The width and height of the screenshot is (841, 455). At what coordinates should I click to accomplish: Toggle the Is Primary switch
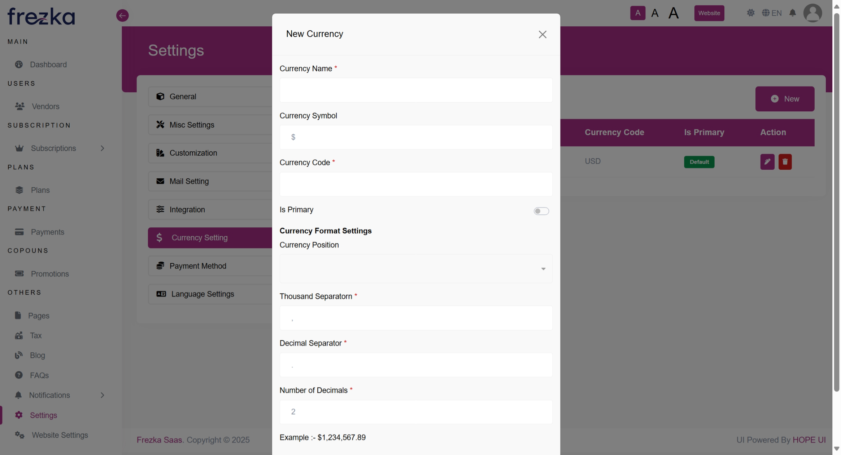click(x=541, y=211)
